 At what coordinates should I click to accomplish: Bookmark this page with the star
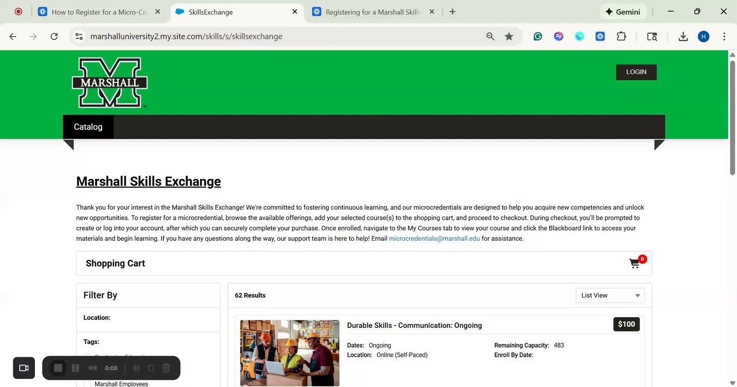click(x=509, y=37)
